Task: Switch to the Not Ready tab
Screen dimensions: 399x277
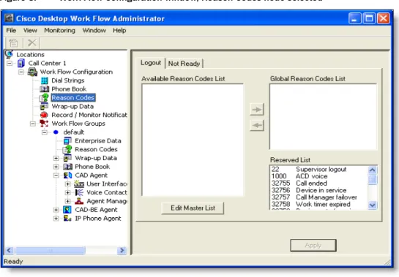Action: coord(184,64)
